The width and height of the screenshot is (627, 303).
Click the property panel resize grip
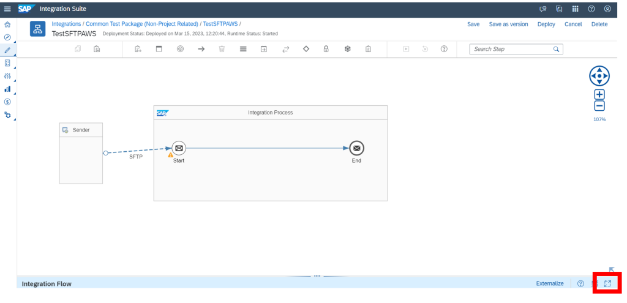[317, 276]
